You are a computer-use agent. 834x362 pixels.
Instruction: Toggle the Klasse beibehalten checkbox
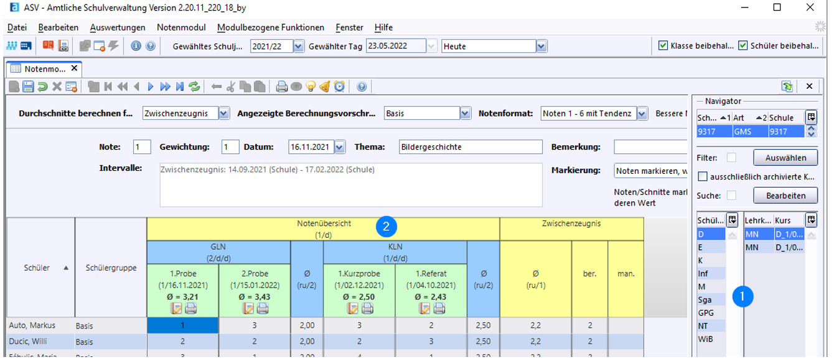click(663, 46)
